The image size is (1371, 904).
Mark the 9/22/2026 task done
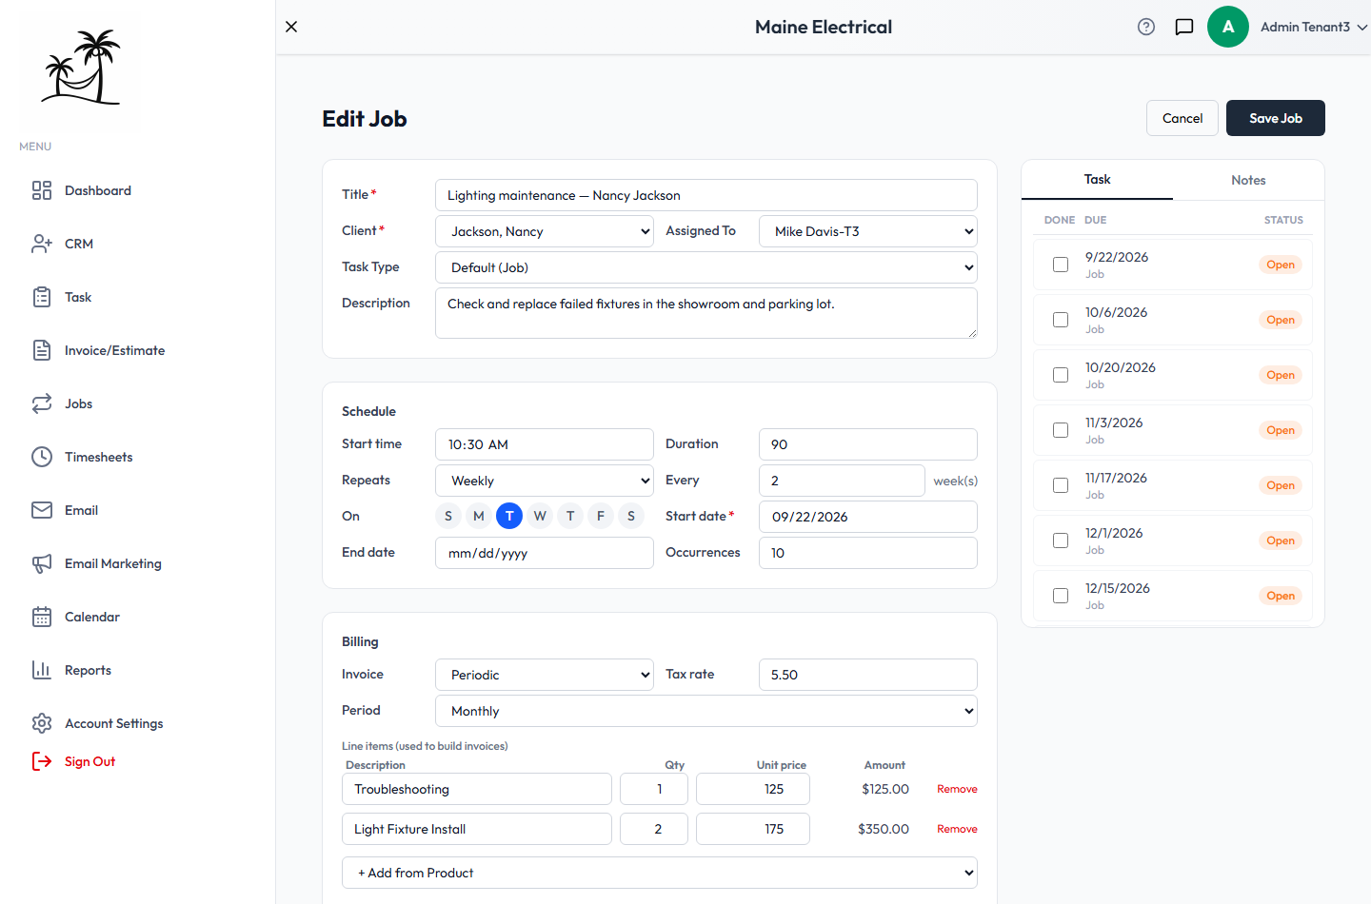click(x=1061, y=265)
